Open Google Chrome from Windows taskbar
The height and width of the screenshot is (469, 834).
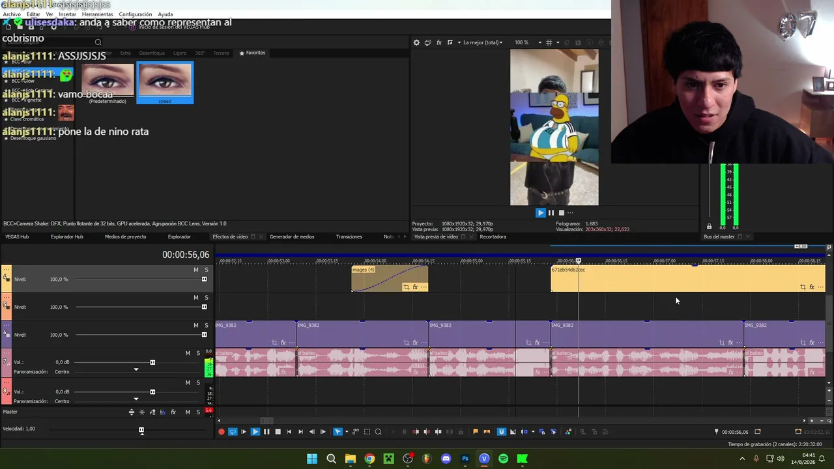pos(369,459)
